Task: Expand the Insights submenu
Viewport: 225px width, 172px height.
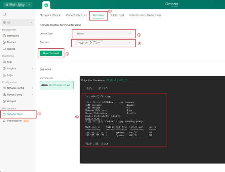Action: [x=32, y=68]
